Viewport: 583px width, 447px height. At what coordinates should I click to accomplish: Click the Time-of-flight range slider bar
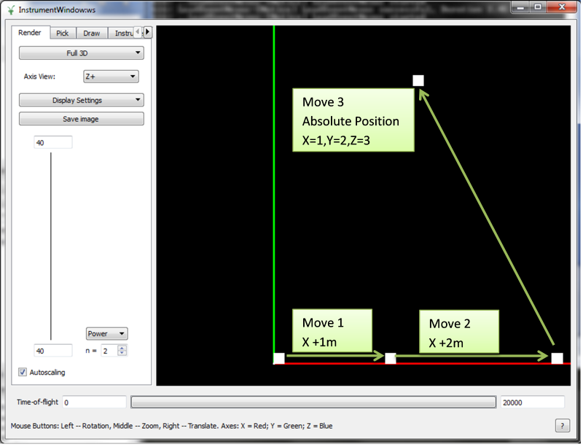[x=313, y=402]
